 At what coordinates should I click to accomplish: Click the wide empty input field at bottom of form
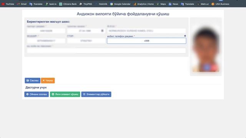pyautogui.click(x=106, y=51)
